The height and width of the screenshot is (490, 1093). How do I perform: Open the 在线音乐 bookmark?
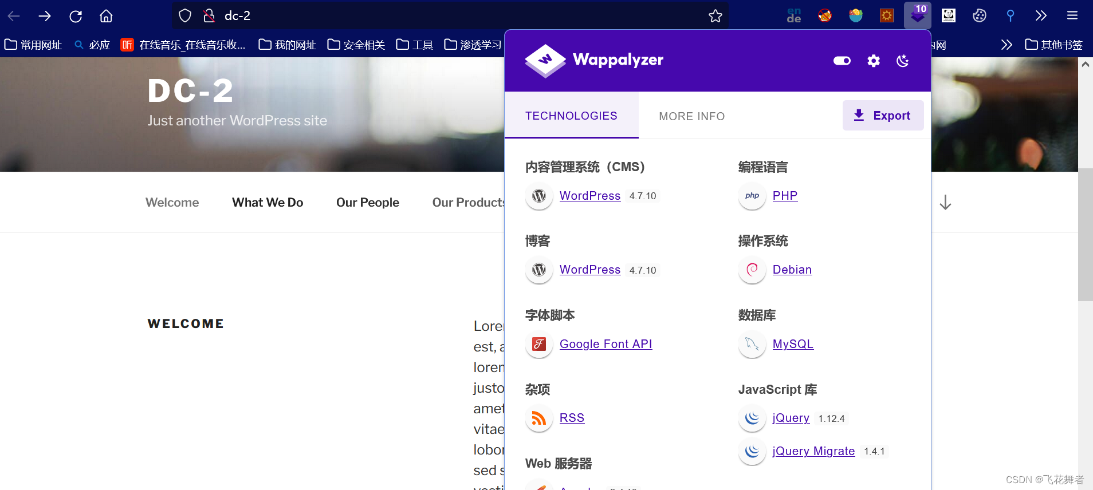(x=183, y=45)
